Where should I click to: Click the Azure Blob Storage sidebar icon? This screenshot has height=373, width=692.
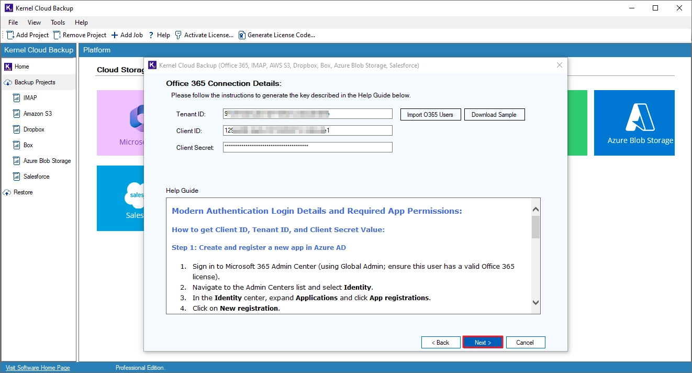click(x=16, y=161)
